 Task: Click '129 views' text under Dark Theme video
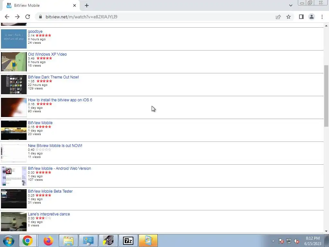pos(35,88)
